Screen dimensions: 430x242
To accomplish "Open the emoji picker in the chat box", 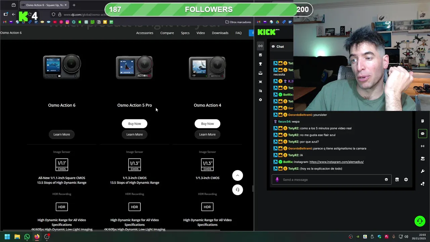I will [x=386, y=179].
